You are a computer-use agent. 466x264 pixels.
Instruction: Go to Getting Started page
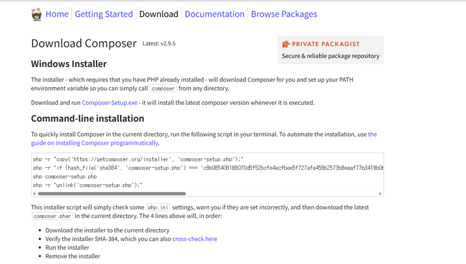[104, 14]
